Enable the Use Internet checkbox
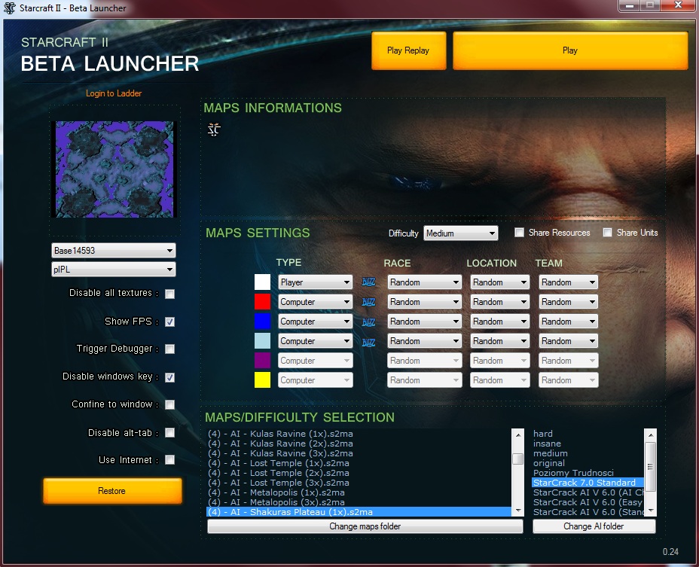 coord(169,460)
